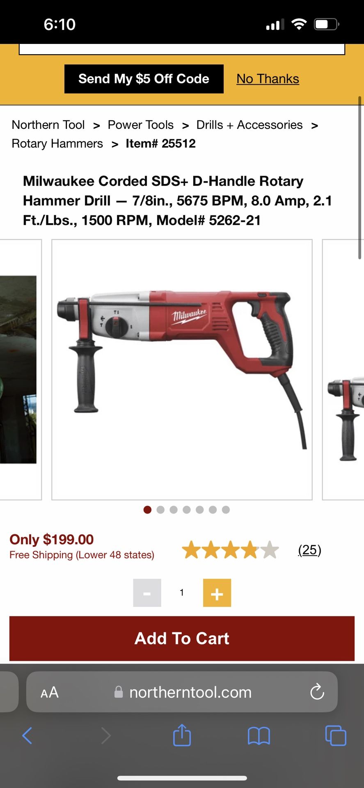Dismiss offer with No Thanks link
Image resolution: width=364 pixels, height=788 pixels.
268,79
